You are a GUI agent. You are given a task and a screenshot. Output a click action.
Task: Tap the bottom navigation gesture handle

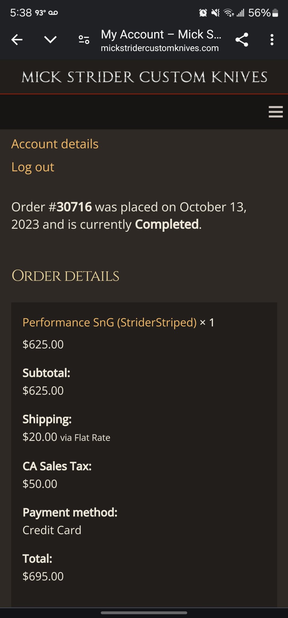click(x=144, y=613)
